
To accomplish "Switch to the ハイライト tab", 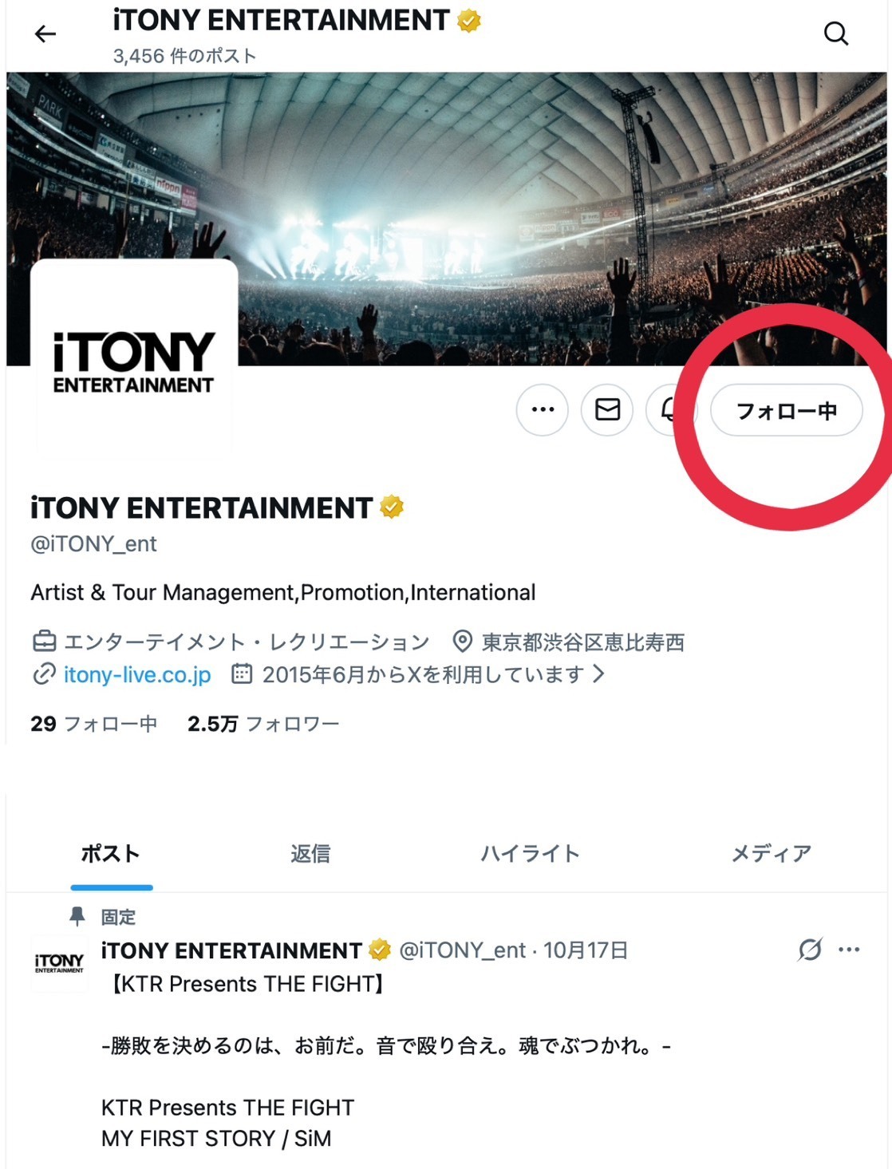I will 530,854.
